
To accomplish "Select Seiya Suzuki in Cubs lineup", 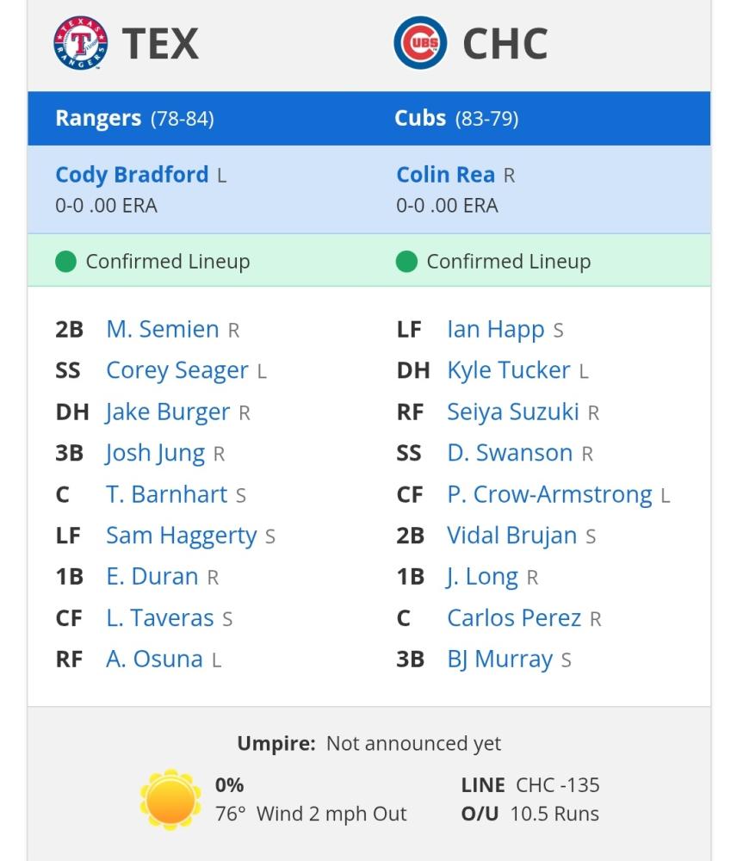I will [x=513, y=412].
